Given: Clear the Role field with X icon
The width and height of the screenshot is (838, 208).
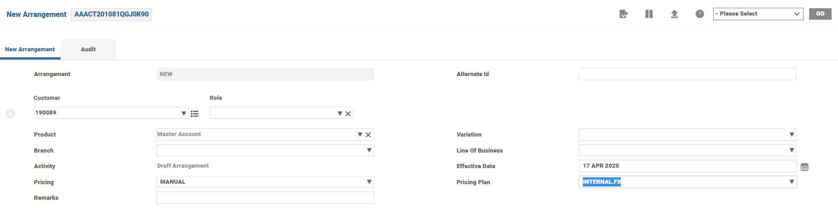Looking at the screenshot, I should (348, 114).
